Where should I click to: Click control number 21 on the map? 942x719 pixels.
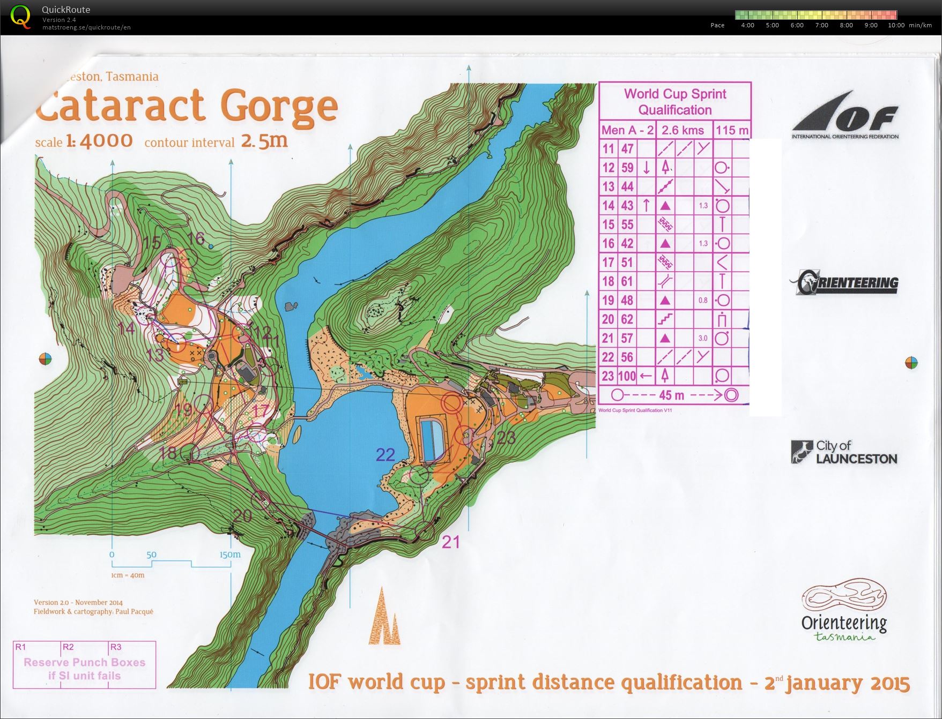(451, 542)
